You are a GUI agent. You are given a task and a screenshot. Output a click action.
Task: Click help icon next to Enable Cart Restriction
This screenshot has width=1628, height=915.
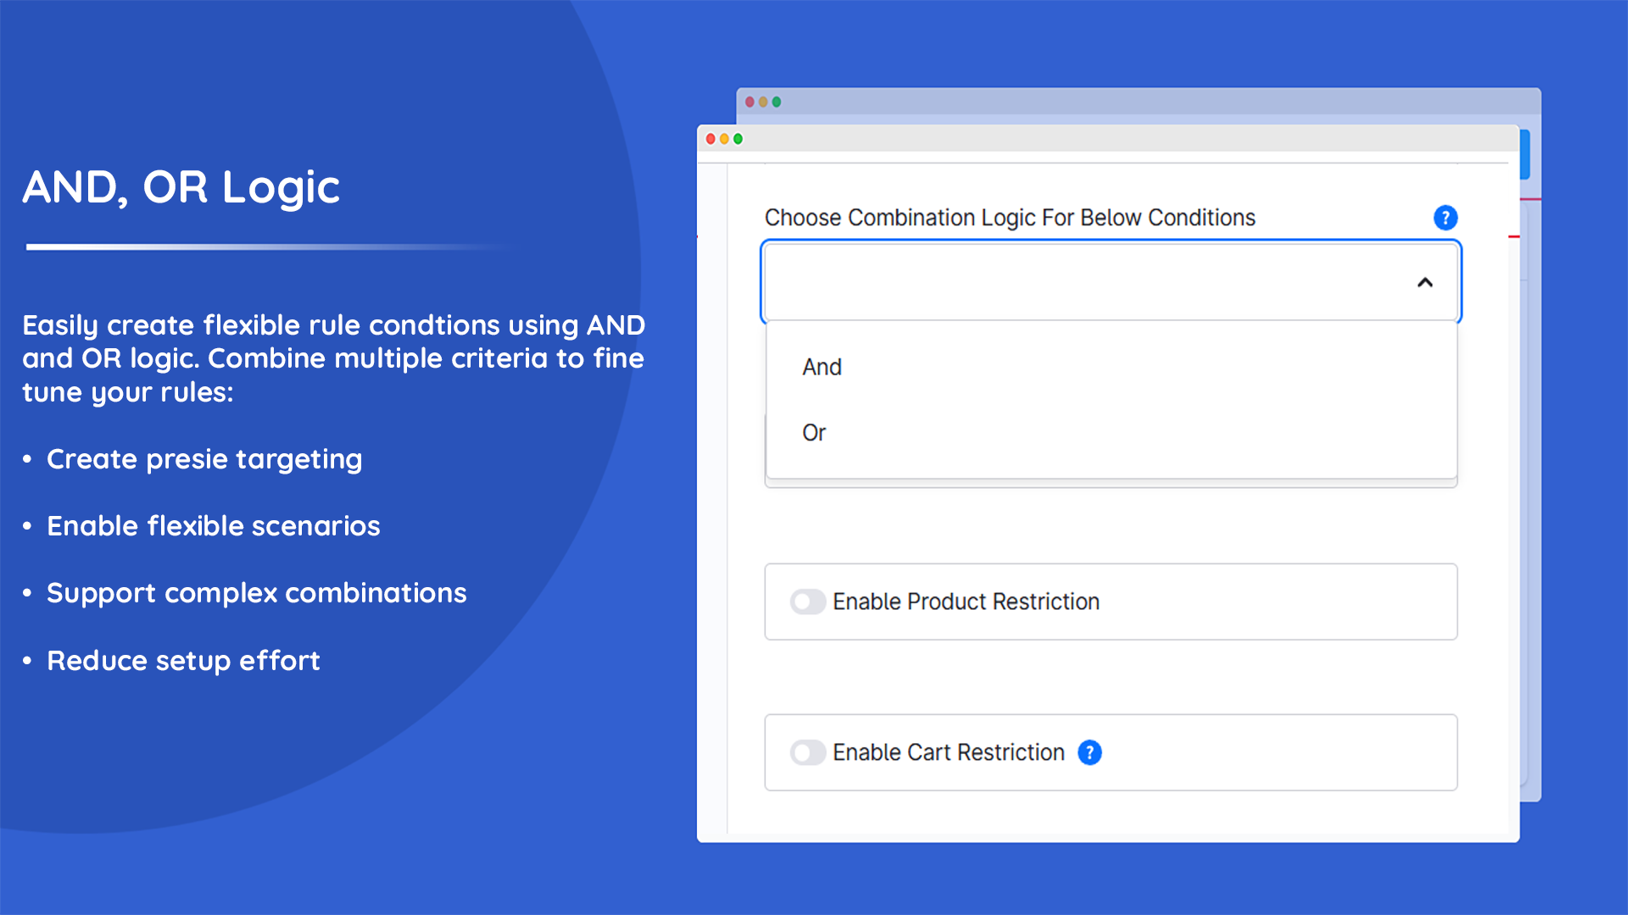coord(1090,752)
